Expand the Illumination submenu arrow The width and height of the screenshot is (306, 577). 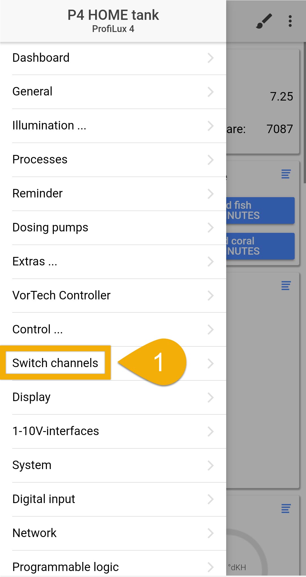[210, 126]
